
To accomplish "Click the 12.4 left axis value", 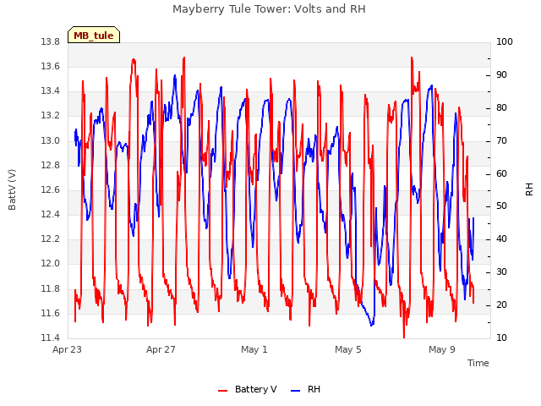I will (51, 215).
